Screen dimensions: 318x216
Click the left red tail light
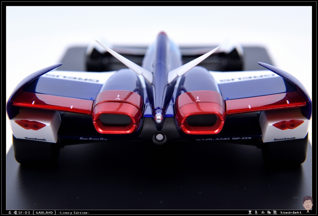30,124
